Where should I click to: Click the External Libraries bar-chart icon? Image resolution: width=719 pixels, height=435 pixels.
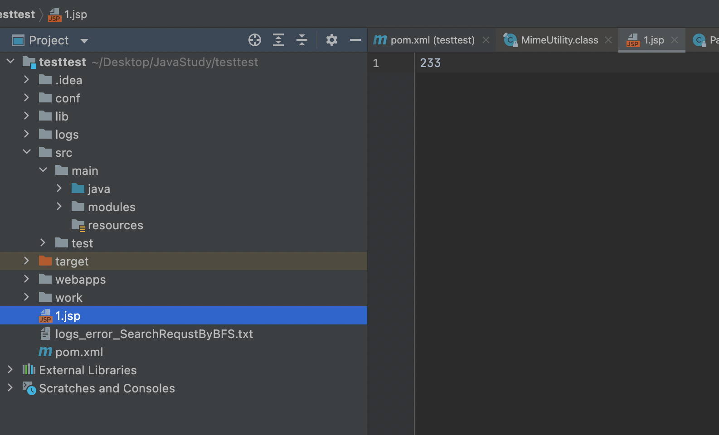tap(29, 369)
